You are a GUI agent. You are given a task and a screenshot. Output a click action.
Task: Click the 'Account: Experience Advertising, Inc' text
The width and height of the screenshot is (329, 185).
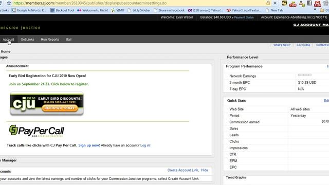[294, 17]
